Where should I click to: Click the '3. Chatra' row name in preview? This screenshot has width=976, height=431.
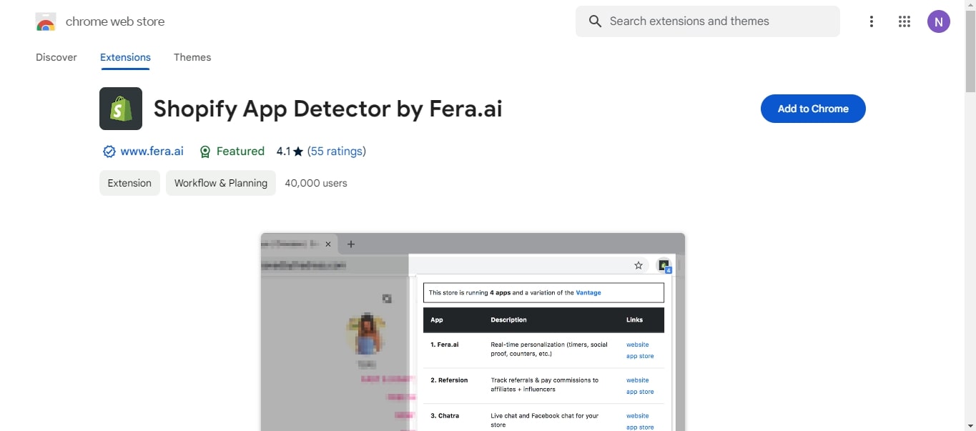(445, 416)
